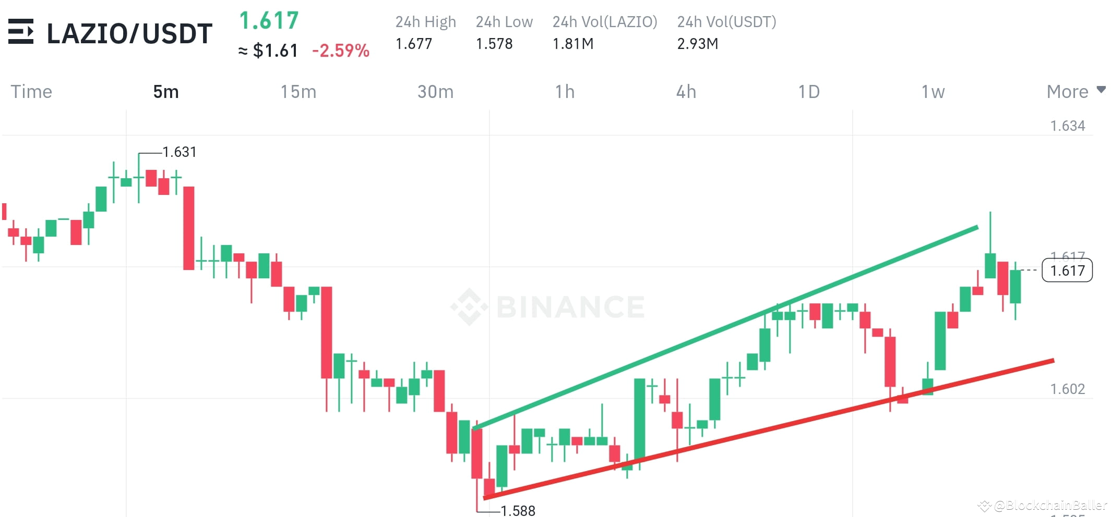Select the 30m interval

tap(435, 91)
